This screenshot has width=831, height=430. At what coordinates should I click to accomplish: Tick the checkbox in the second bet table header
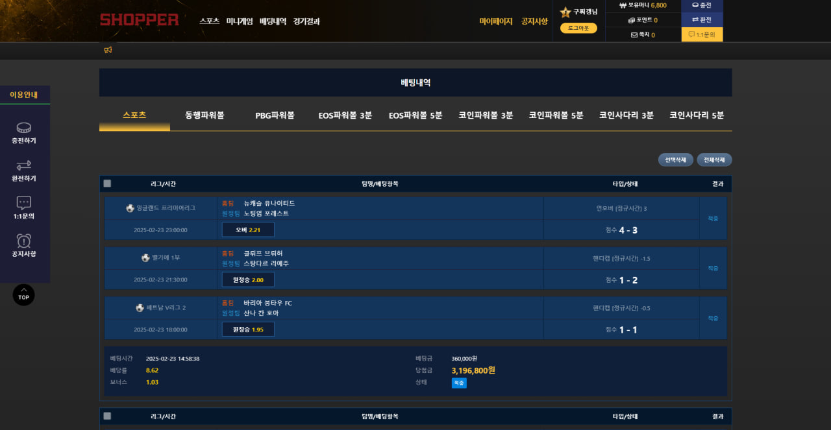(107, 416)
